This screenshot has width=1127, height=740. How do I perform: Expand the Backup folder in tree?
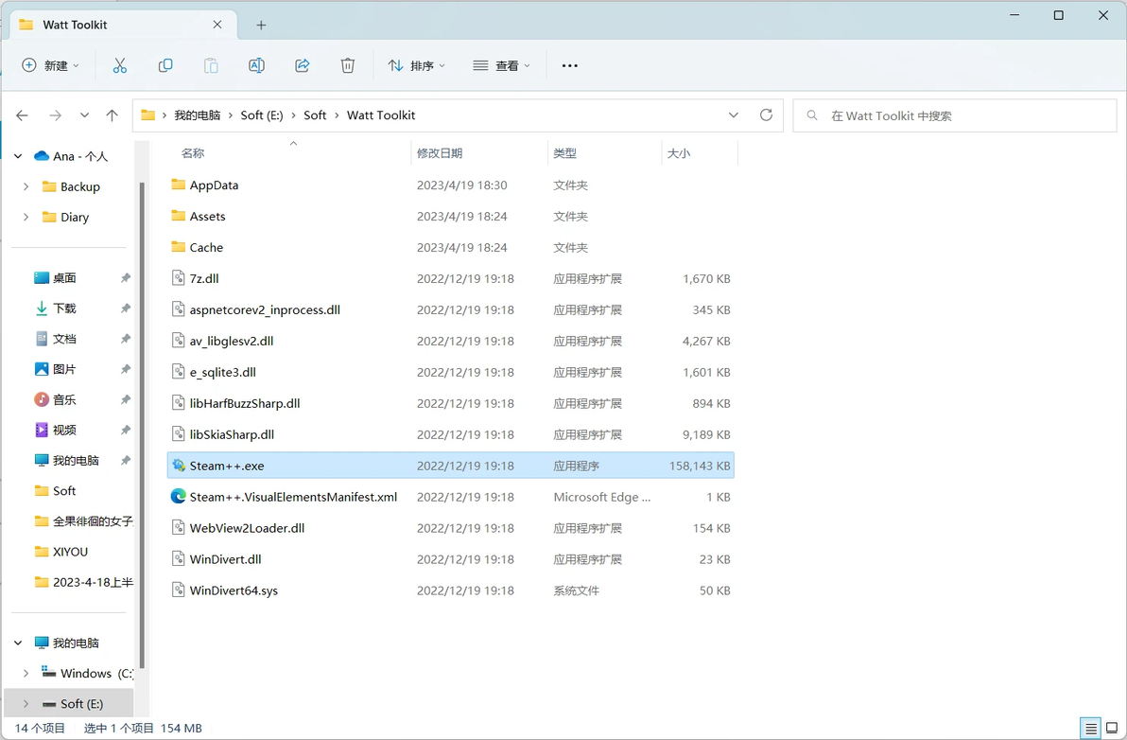click(x=26, y=186)
